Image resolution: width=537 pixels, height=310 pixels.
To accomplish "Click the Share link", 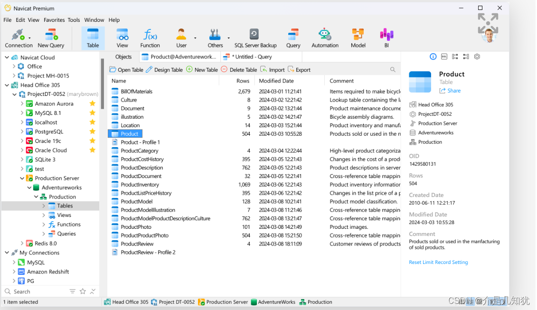I will (451, 90).
